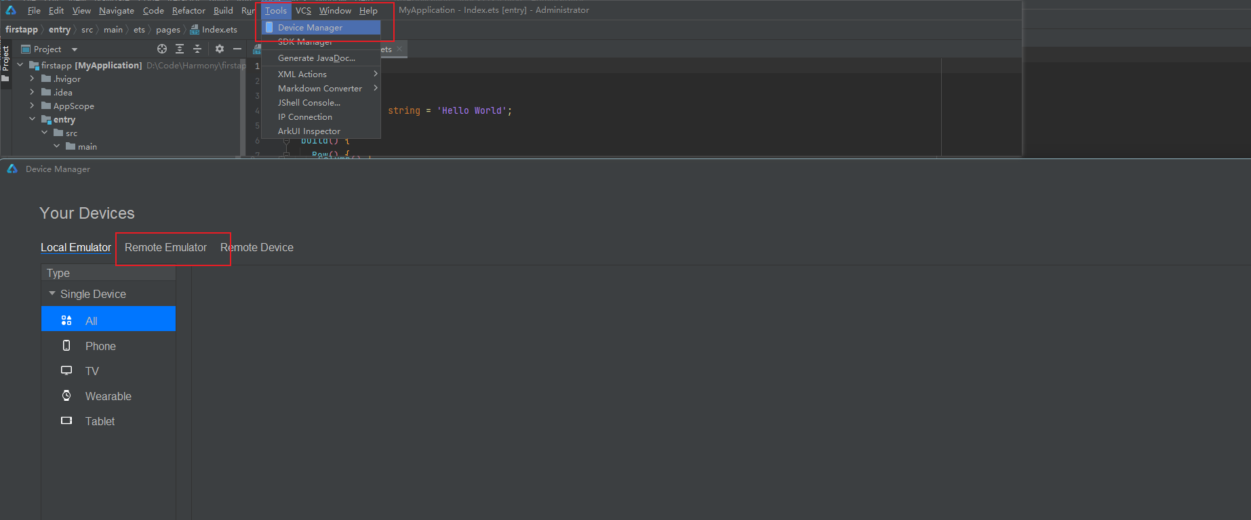Open the Code menu
The image size is (1251, 520).
pyautogui.click(x=153, y=11)
